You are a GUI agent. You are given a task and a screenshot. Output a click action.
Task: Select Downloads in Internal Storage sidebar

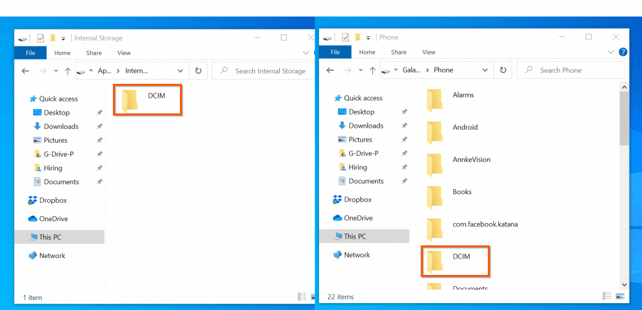56,127
